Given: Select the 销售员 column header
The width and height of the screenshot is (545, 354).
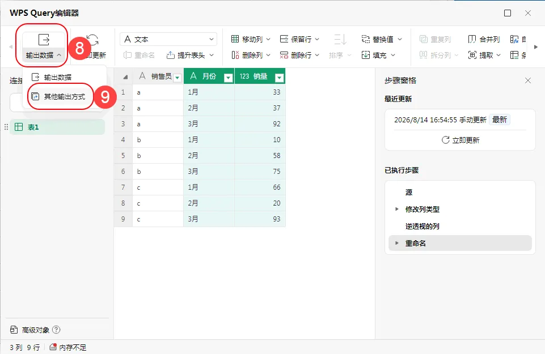Looking at the screenshot, I should [x=158, y=76].
